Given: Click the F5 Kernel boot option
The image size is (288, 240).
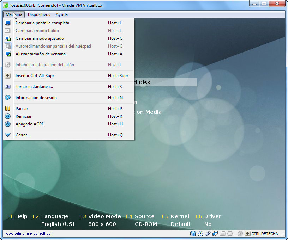Looking at the screenshot, I should point(175,216).
